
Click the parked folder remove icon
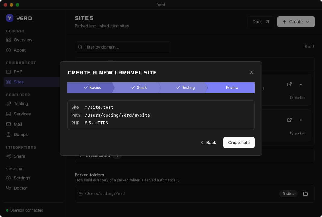pos(305,193)
